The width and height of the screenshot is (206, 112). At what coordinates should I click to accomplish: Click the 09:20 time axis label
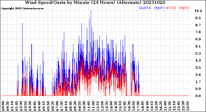coord(75,106)
